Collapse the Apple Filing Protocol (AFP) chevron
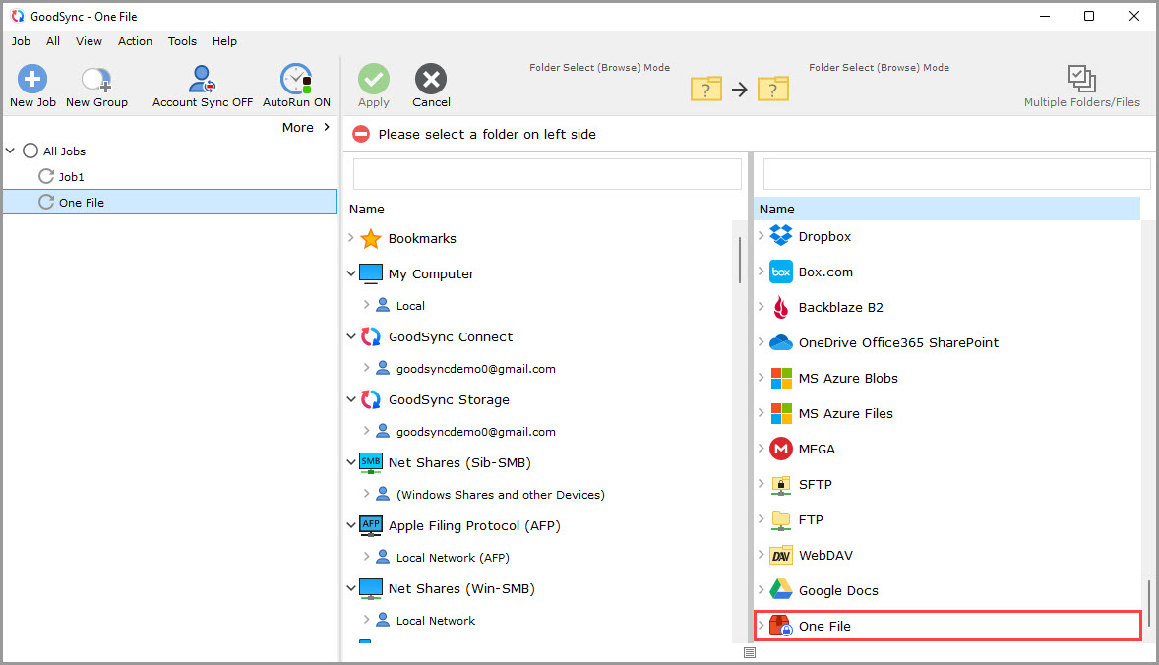 351,525
